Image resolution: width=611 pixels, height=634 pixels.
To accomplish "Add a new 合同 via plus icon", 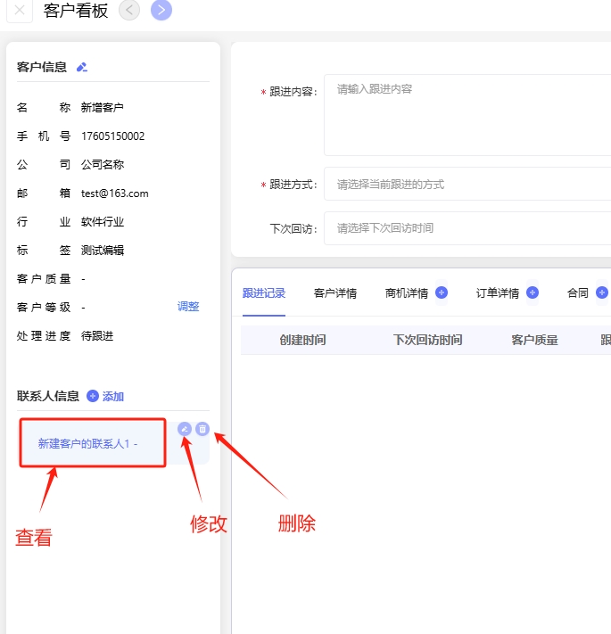I will pyautogui.click(x=601, y=292).
